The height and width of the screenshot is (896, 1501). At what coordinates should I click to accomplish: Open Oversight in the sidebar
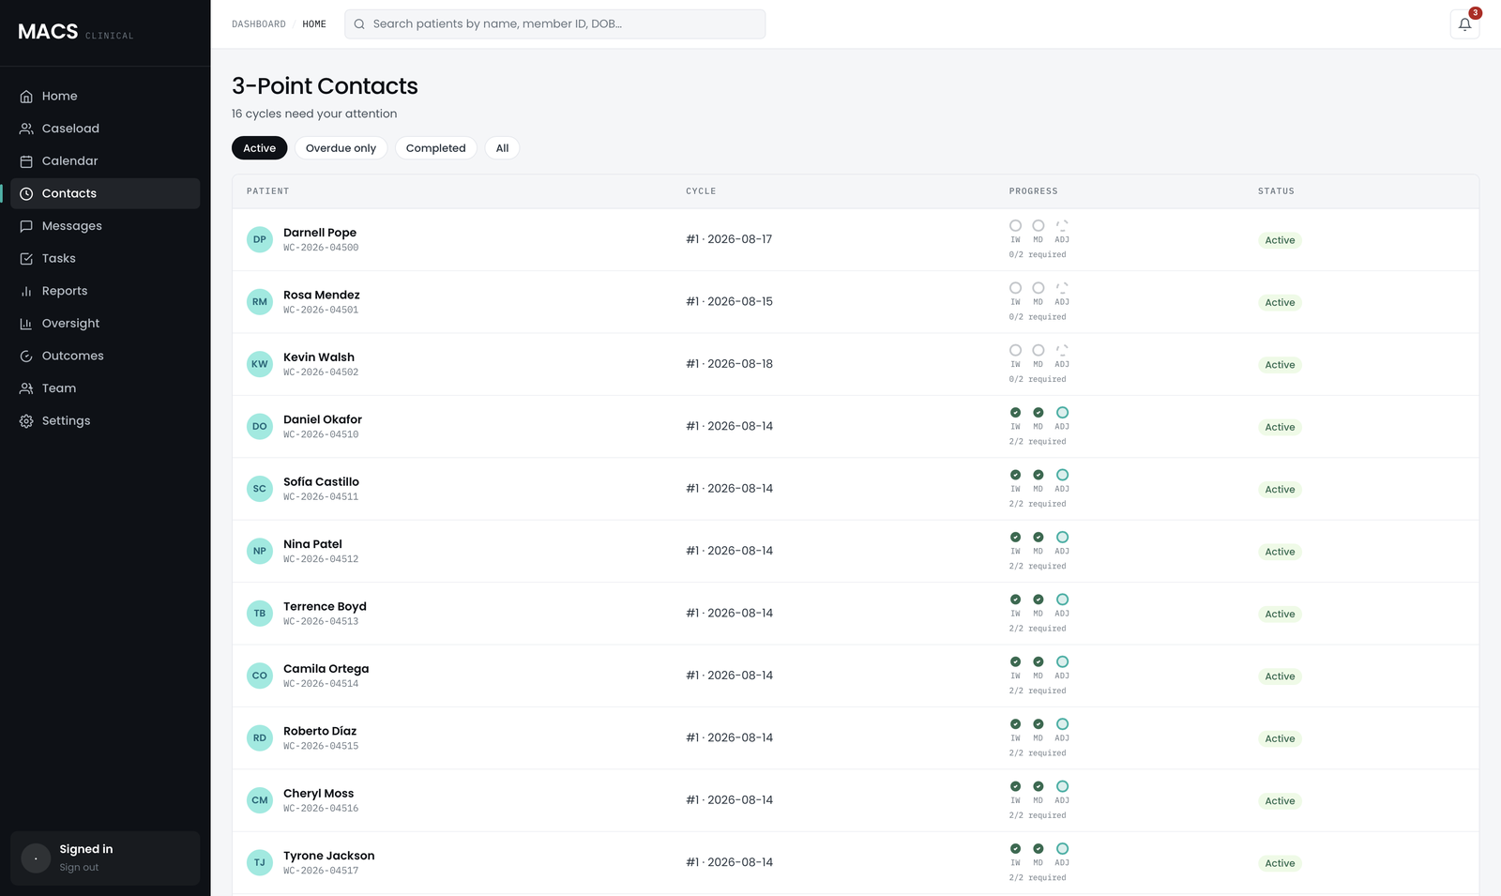[x=105, y=324]
